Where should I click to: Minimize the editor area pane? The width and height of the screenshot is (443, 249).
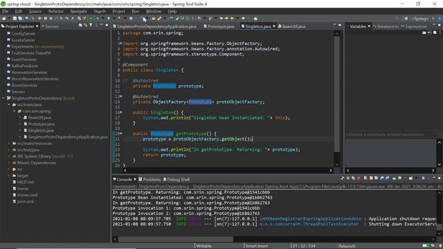(x=334, y=25)
